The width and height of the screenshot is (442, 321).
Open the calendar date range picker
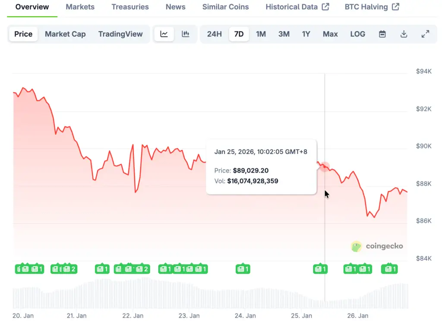click(x=382, y=34)
